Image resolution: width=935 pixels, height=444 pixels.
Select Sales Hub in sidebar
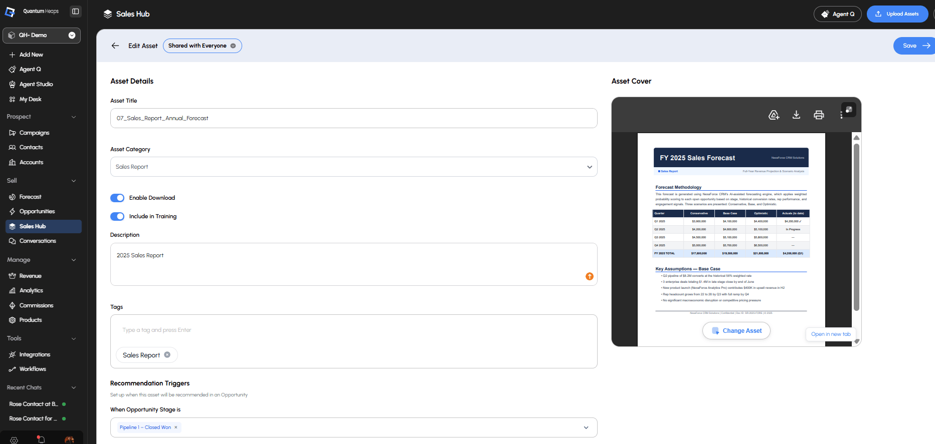click(x=43, y=226)
